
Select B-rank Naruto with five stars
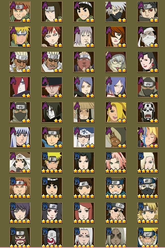(52, 162)
